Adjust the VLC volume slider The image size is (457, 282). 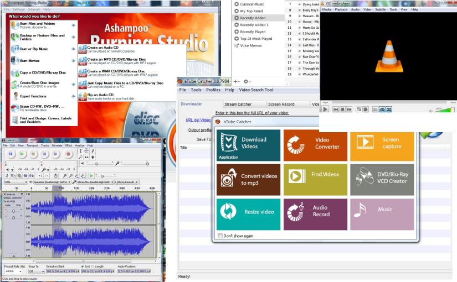444,109
